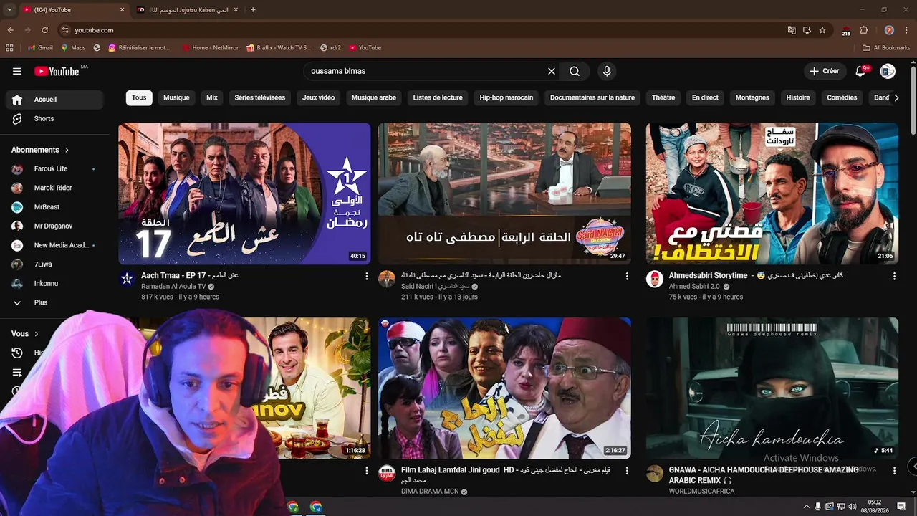Show next category chips with the arrow
917x516 pixels.
(x=896, y=98)
